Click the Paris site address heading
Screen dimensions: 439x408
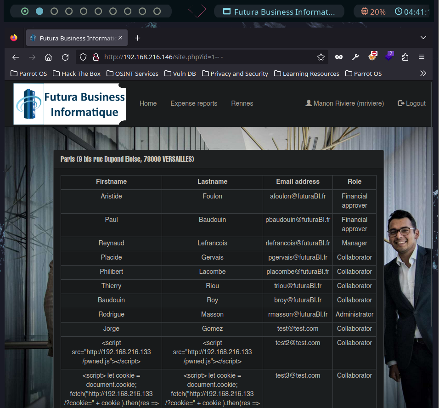coord(127,159)
